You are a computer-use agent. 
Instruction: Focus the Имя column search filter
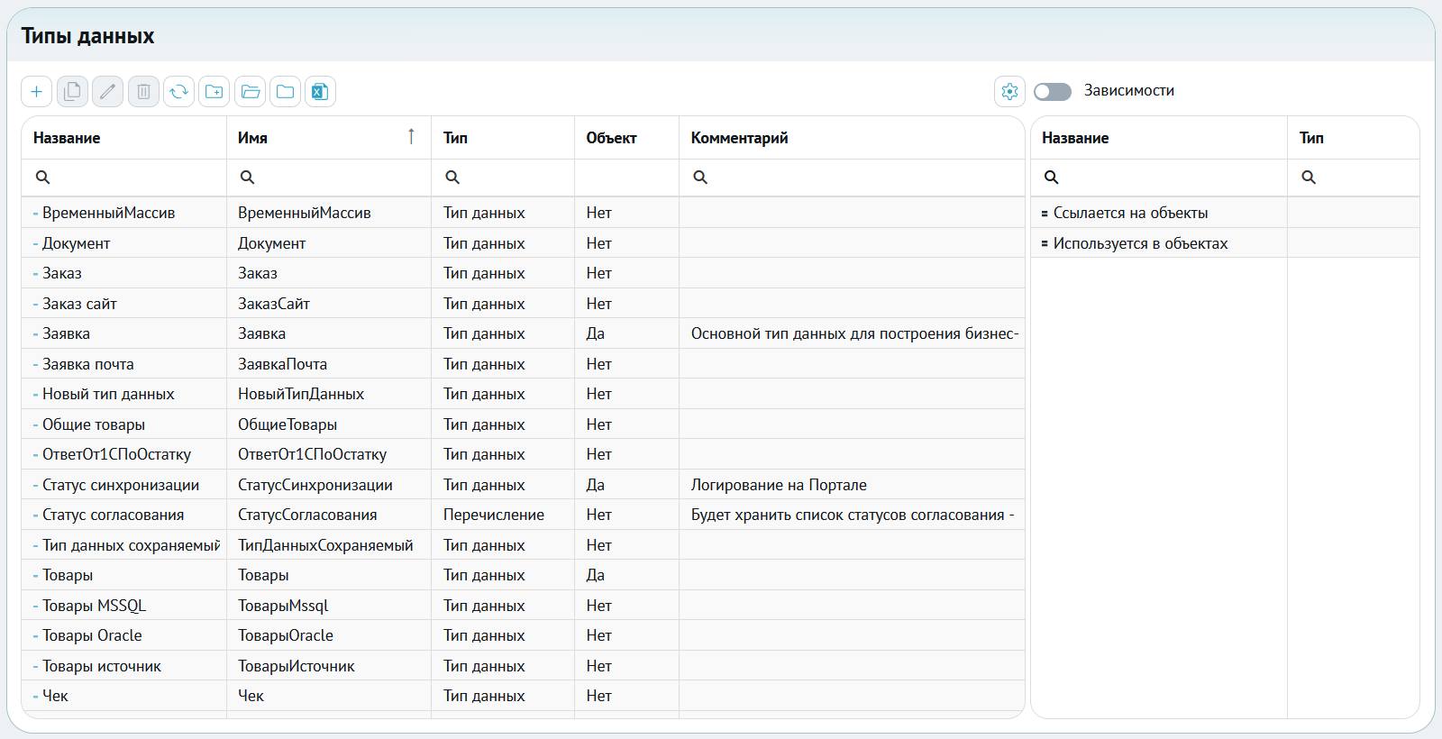click(x=328, y=178)
